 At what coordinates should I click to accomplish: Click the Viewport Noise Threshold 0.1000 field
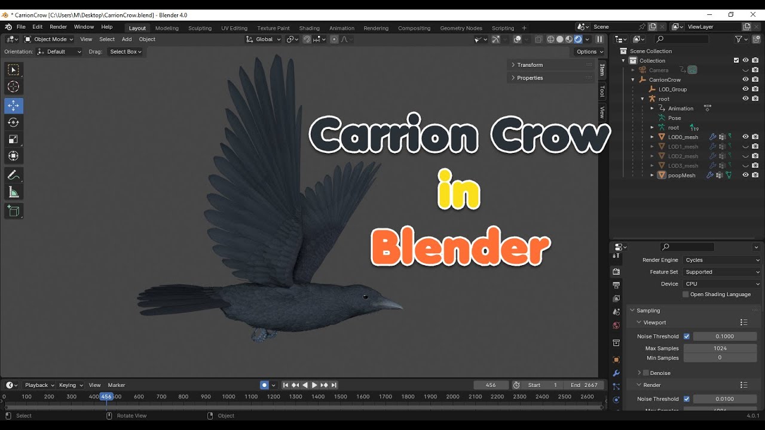[725, 336]
